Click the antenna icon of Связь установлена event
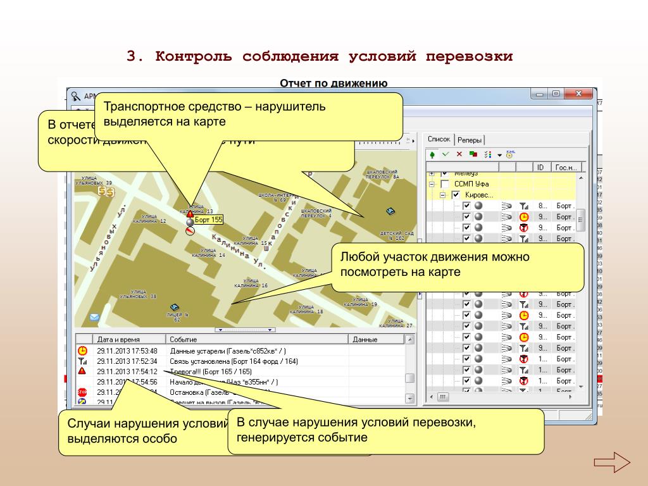This screenshot has width=648, height=486. point(83,361)
